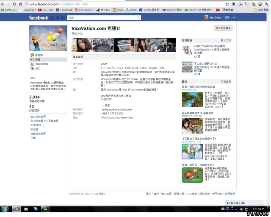The width and height of the screenshot is (271, 217).
Task: Click the facebook logo
Action: [39, 18]
